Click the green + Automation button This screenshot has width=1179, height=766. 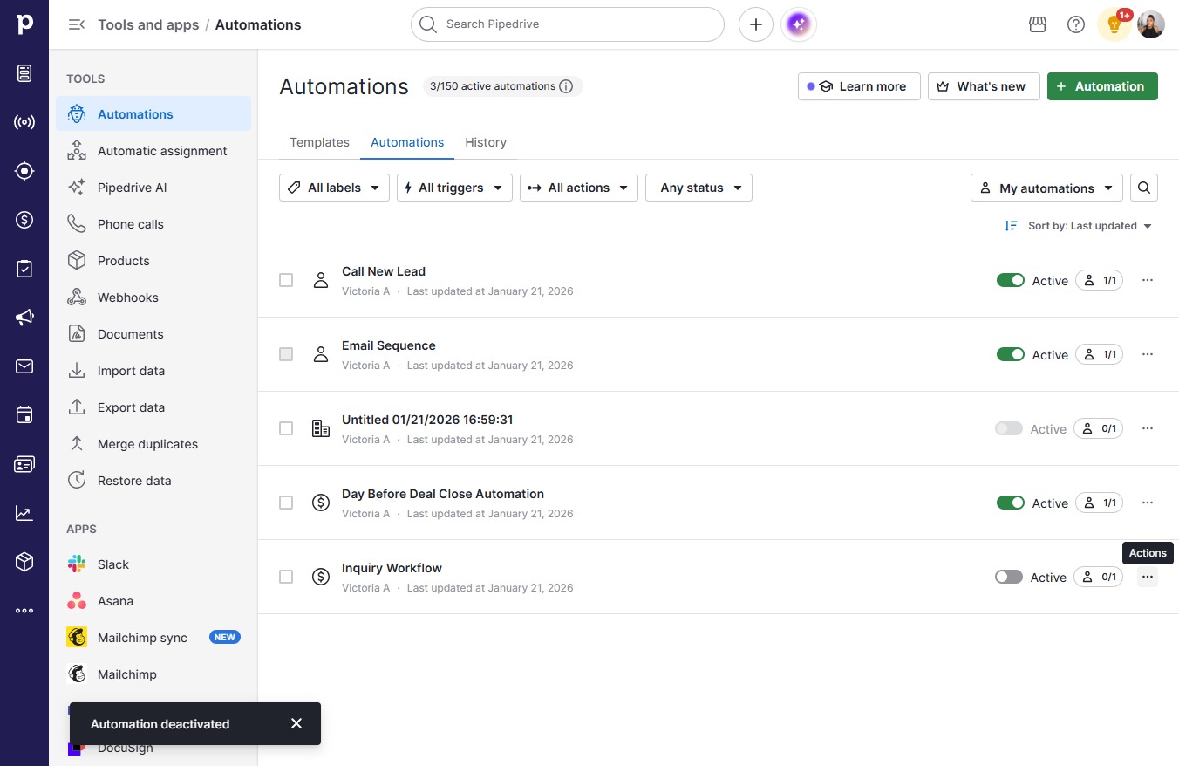[x=1102, y=86]
